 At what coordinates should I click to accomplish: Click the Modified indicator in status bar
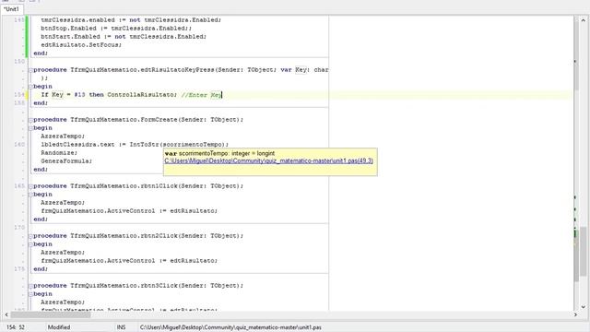(59, 327)
